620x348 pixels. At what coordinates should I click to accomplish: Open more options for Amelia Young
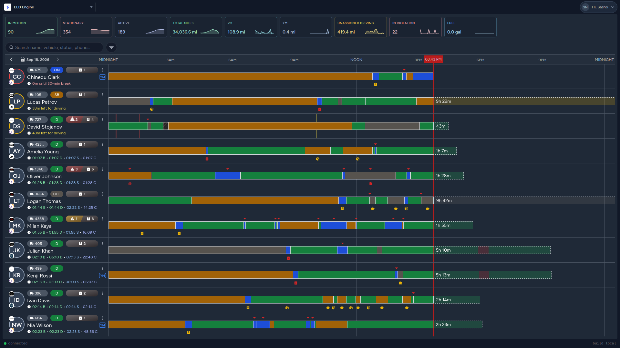tap(103, 144)
